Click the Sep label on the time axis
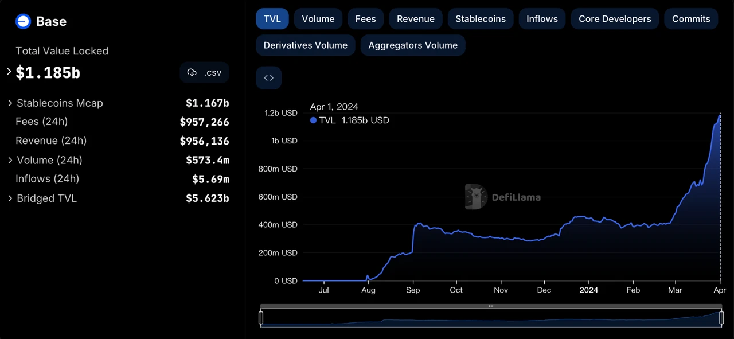The image size is (734, 339). [x=413, y=290]
